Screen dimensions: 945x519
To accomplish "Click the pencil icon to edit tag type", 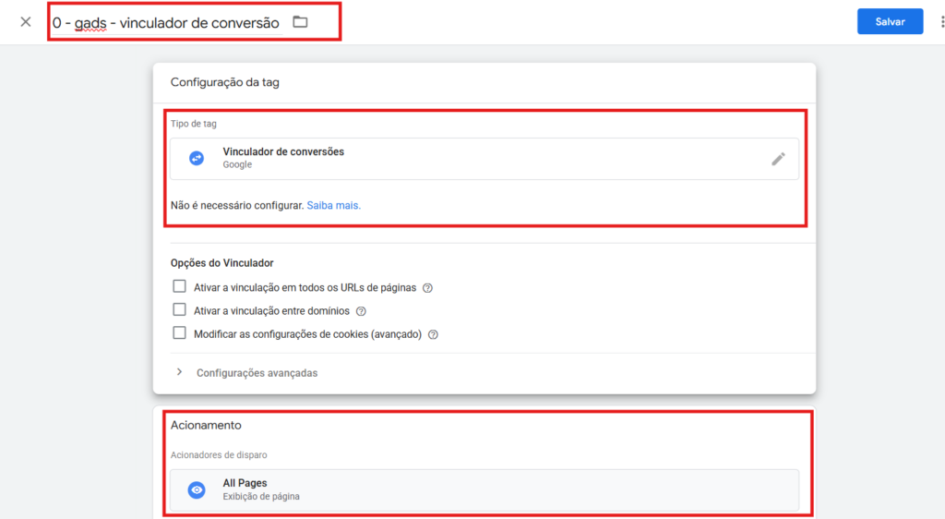I will [x=778, y=159].
